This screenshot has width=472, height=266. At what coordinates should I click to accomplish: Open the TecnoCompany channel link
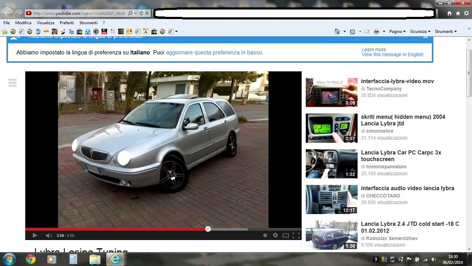pyautogui.click(x=384, y=89)
